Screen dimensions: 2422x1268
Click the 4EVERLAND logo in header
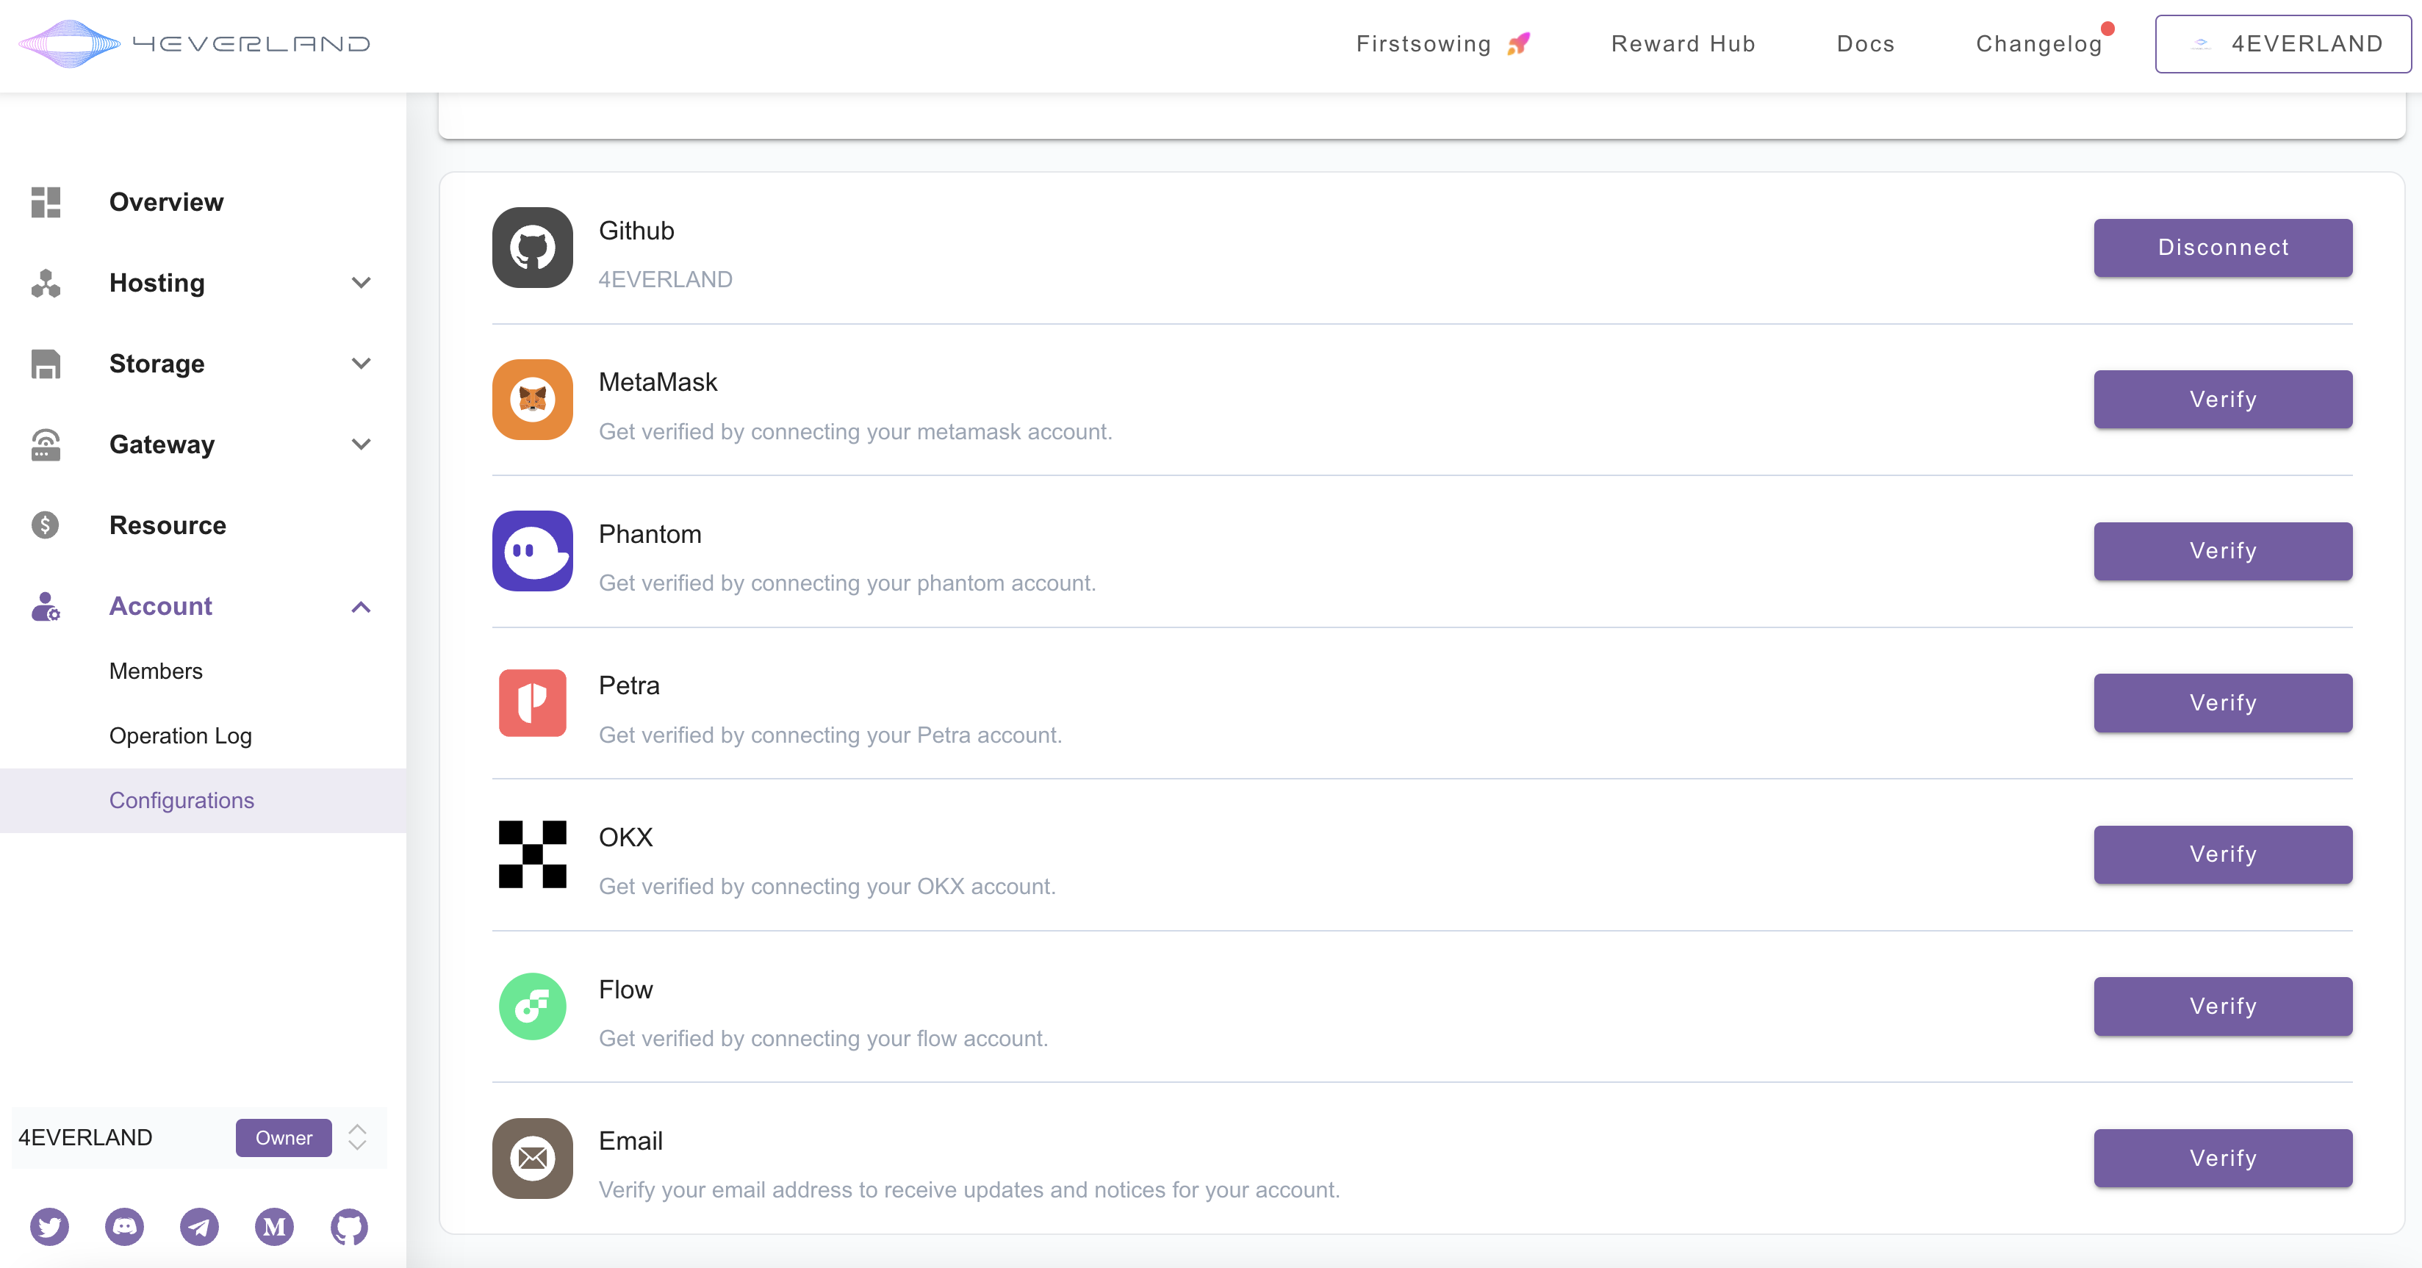[195, 43]
